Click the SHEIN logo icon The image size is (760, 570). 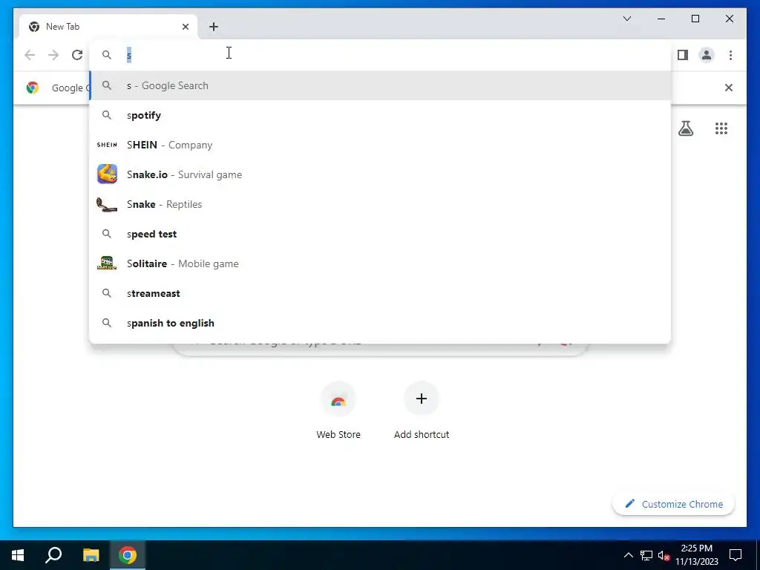pyautogui.click(x=107, y=145)
